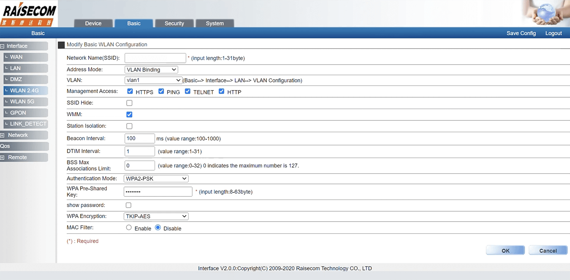The height and width of the screenshot is (280, 570).
Task: Select GPON in the sidebar
Action: tap(18, 113)
